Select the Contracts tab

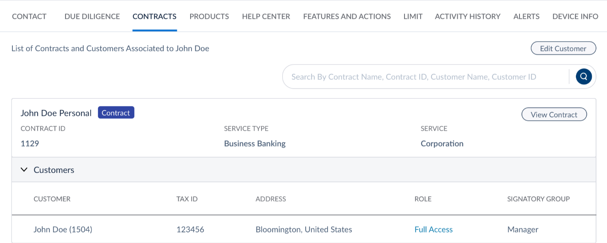point(154,16)
